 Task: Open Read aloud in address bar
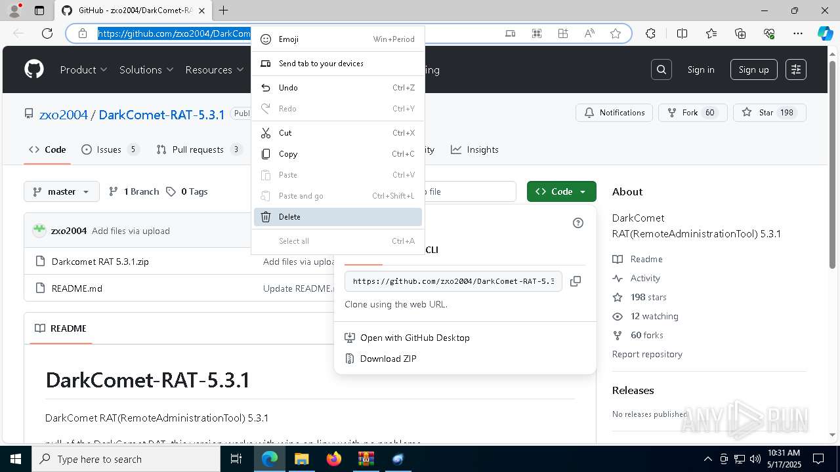(x=589, y=33)
